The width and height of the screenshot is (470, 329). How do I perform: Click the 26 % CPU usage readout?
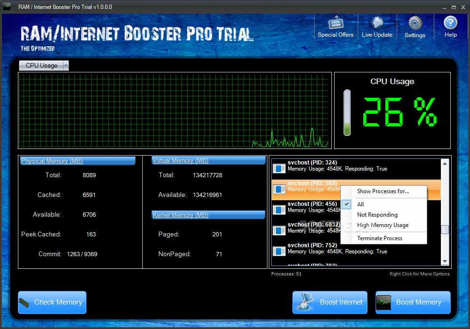[399, 112]
